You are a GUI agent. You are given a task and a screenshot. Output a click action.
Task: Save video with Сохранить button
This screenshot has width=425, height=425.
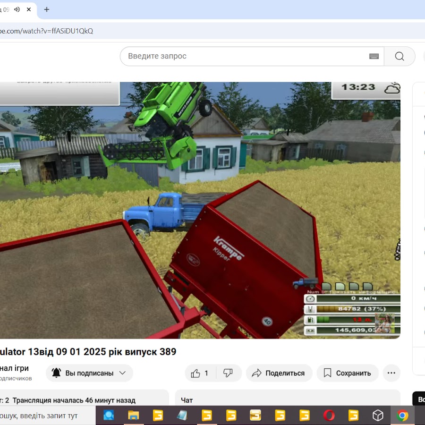[348, 373]
